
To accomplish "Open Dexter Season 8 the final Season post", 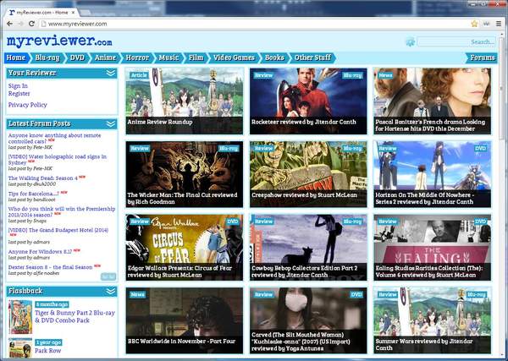I will pos(50,267).
